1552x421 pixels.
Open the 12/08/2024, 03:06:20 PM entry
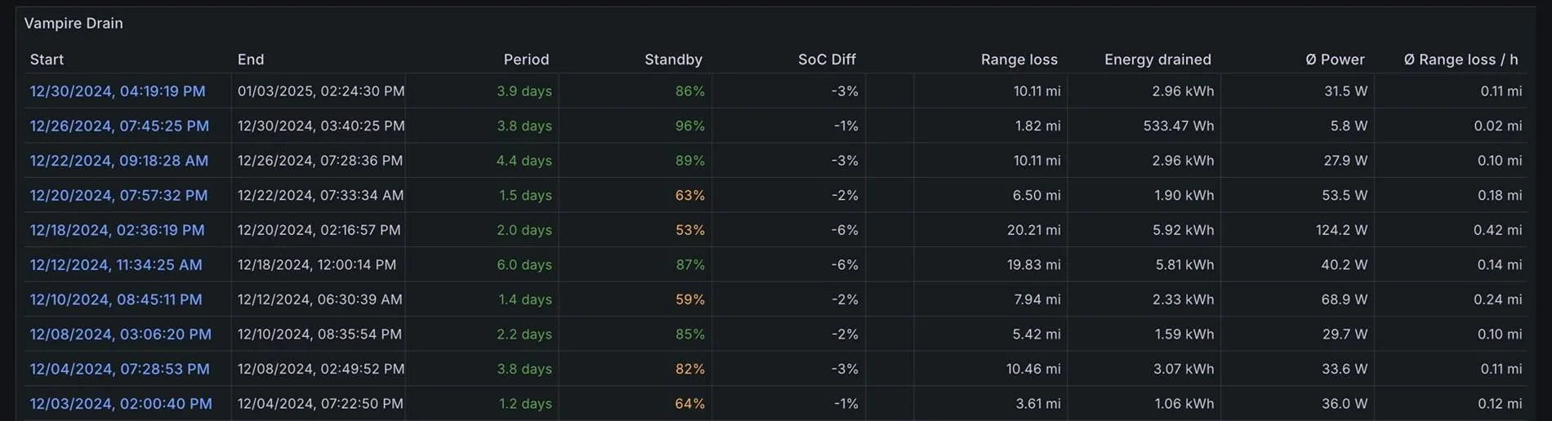[121, 334]
